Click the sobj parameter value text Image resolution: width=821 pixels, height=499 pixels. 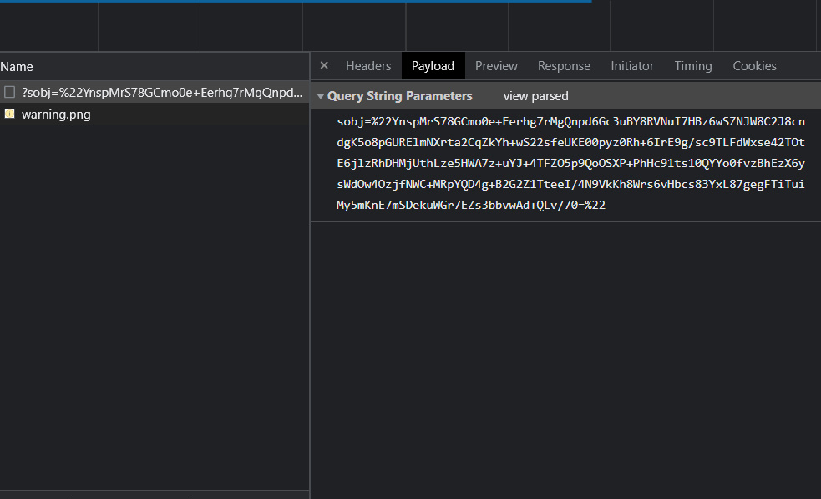[570, 163]
